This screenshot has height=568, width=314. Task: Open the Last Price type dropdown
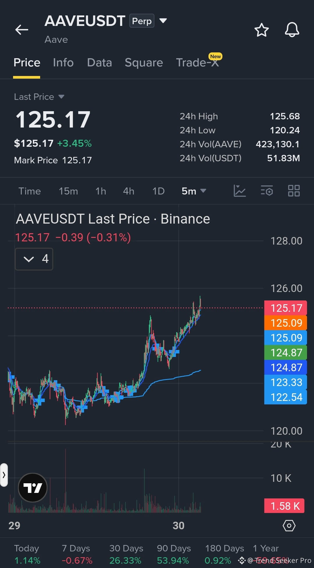[61, 97]
